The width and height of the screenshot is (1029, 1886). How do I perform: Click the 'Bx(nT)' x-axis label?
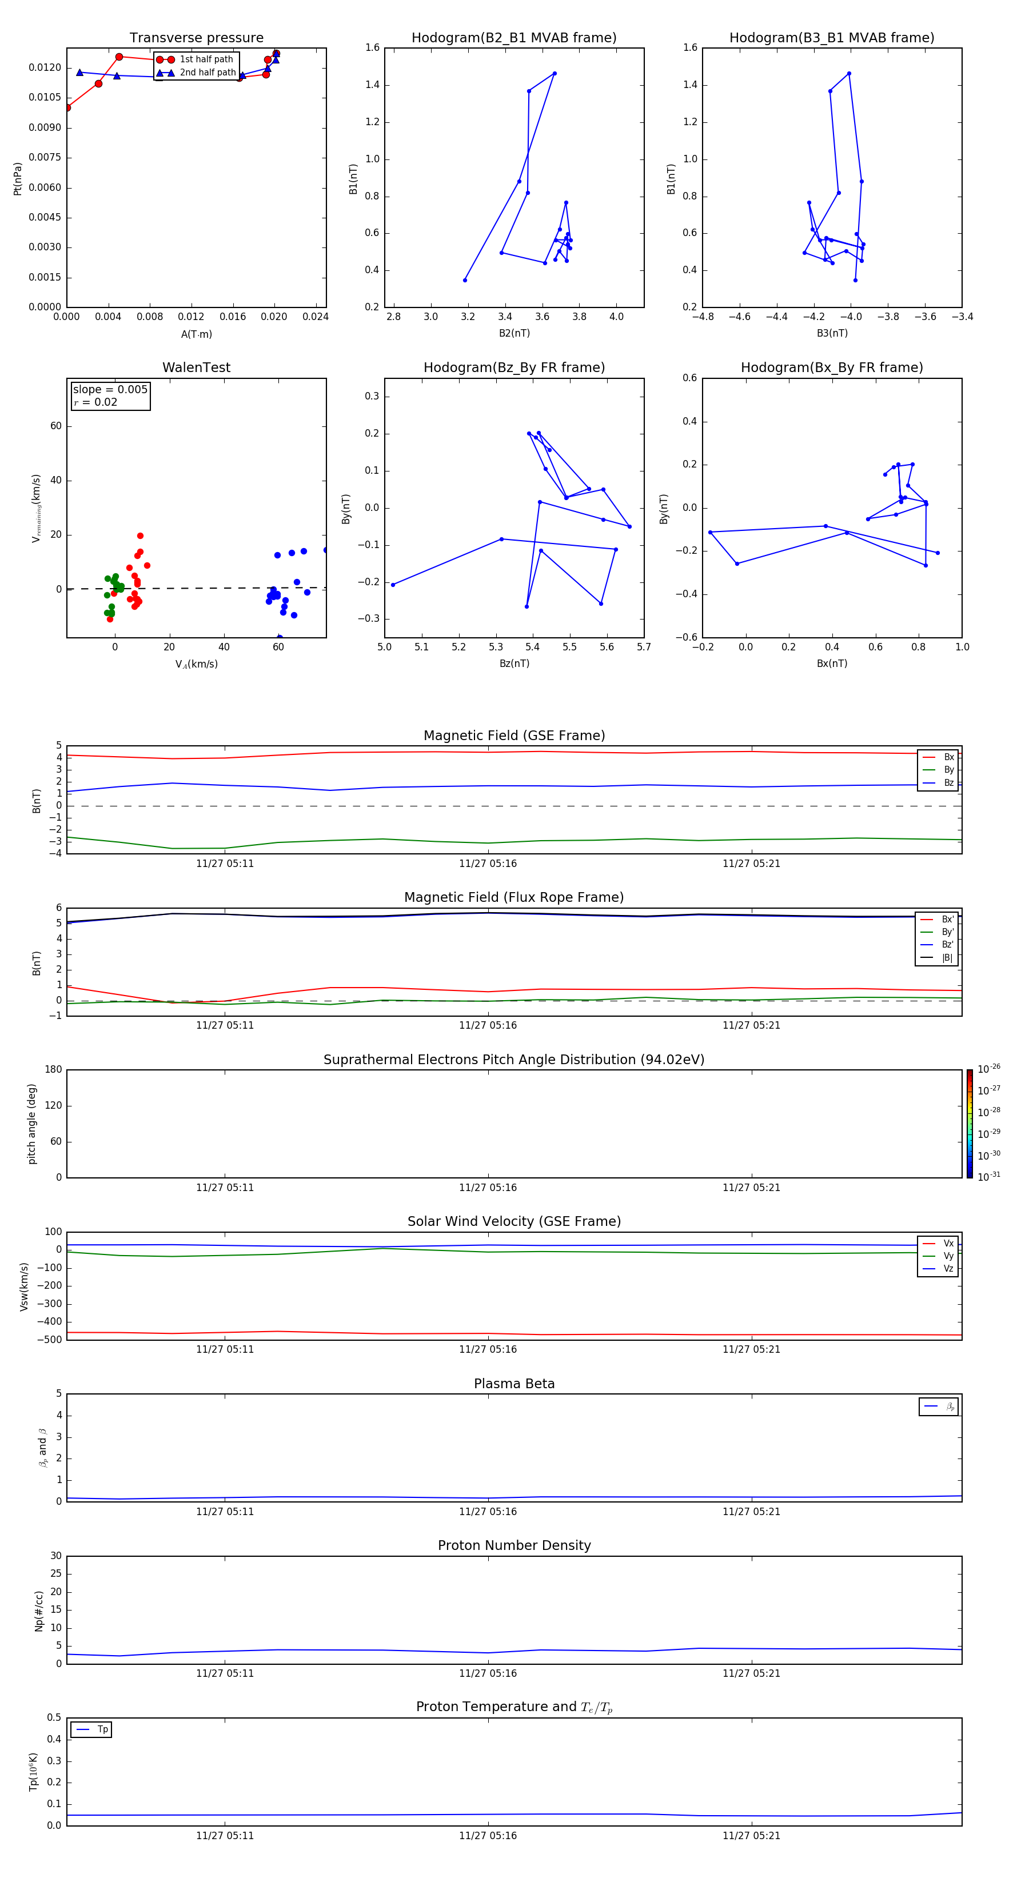[832, 664]
